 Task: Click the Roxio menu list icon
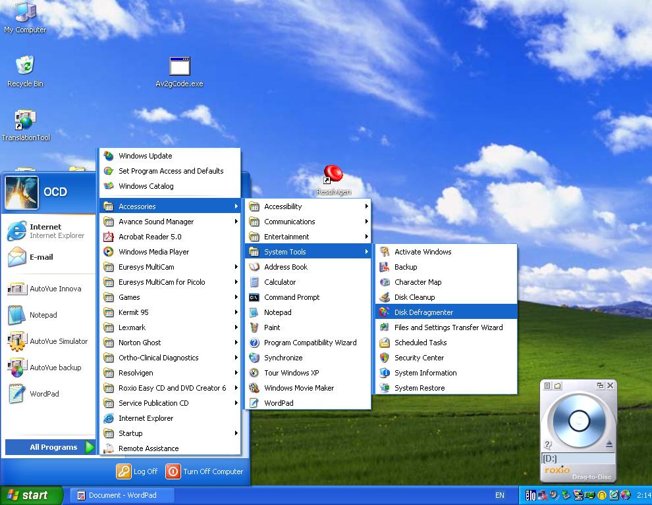click(x=547, y=386)
